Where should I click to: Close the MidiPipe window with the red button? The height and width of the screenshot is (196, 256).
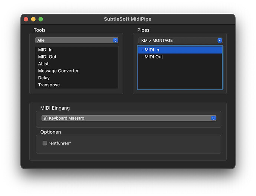coord(26,19)
